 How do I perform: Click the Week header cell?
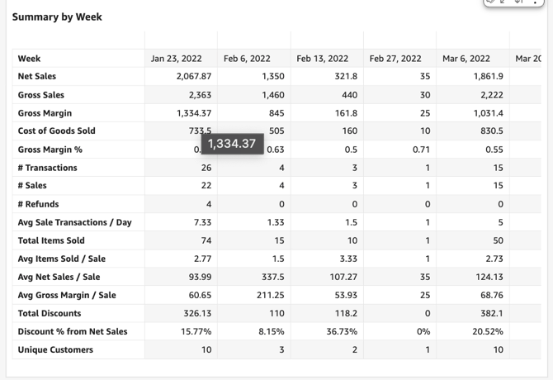[30, 59]
